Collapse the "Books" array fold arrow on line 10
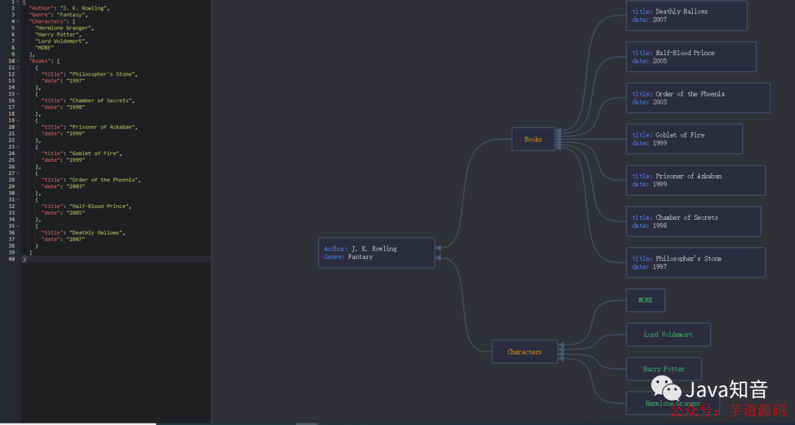Image resolution: width=795 pixels, height=425 pixels. click(x=18, y=61)
